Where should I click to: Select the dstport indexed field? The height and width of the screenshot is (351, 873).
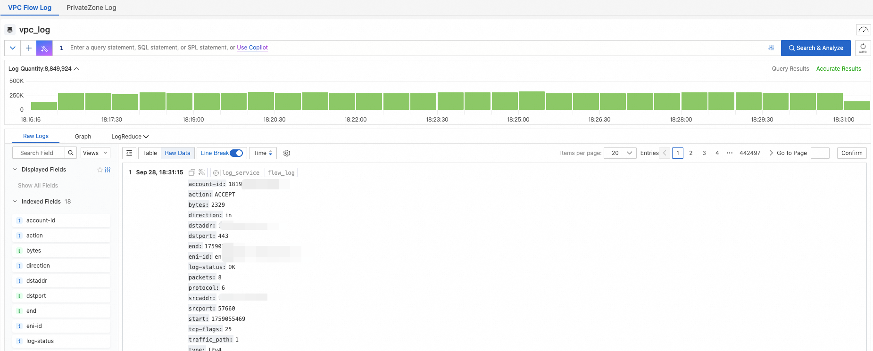61,296
